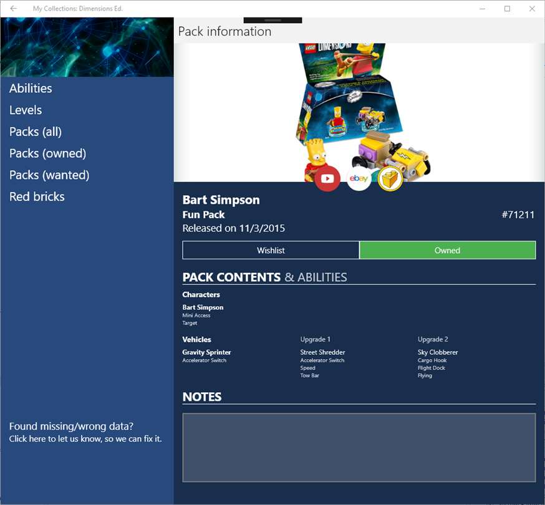
Task: Click the Cargo Hook ability
Action: pos(432,360)
